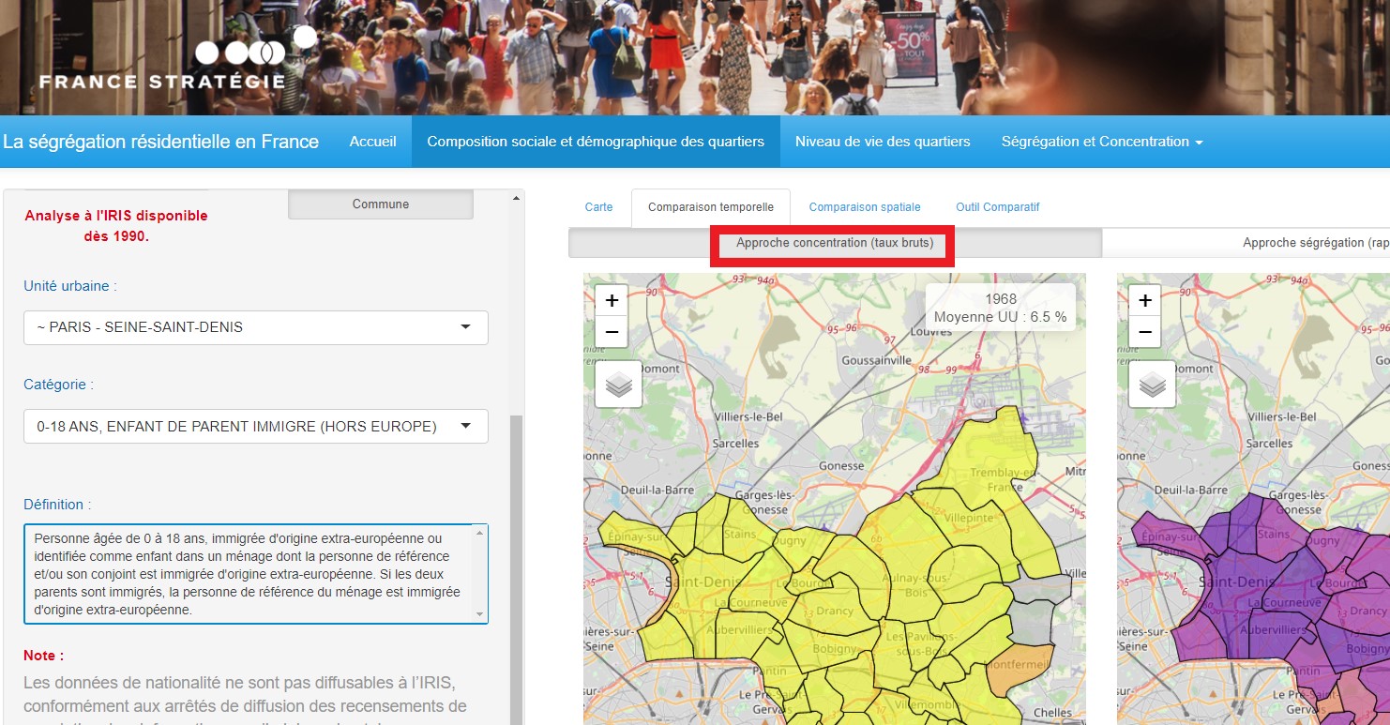Switch to Approche concentration (taux bruts)
Viewport: 1390px width, 725px height.
[x=834, y=243]
